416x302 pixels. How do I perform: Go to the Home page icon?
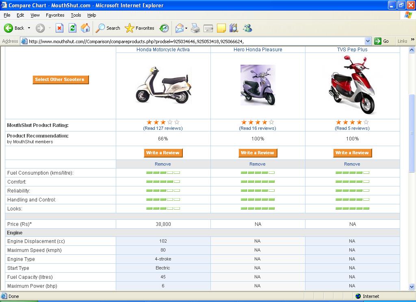click(85, 28)
